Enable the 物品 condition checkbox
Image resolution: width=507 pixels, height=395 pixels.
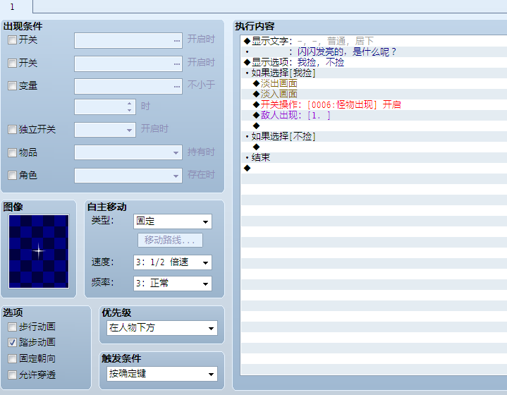pos(12,152)
